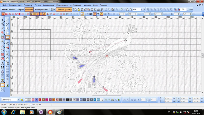Toggle the 'Показать графику' button
Screen dimensions: 204x115
point(64,9)
